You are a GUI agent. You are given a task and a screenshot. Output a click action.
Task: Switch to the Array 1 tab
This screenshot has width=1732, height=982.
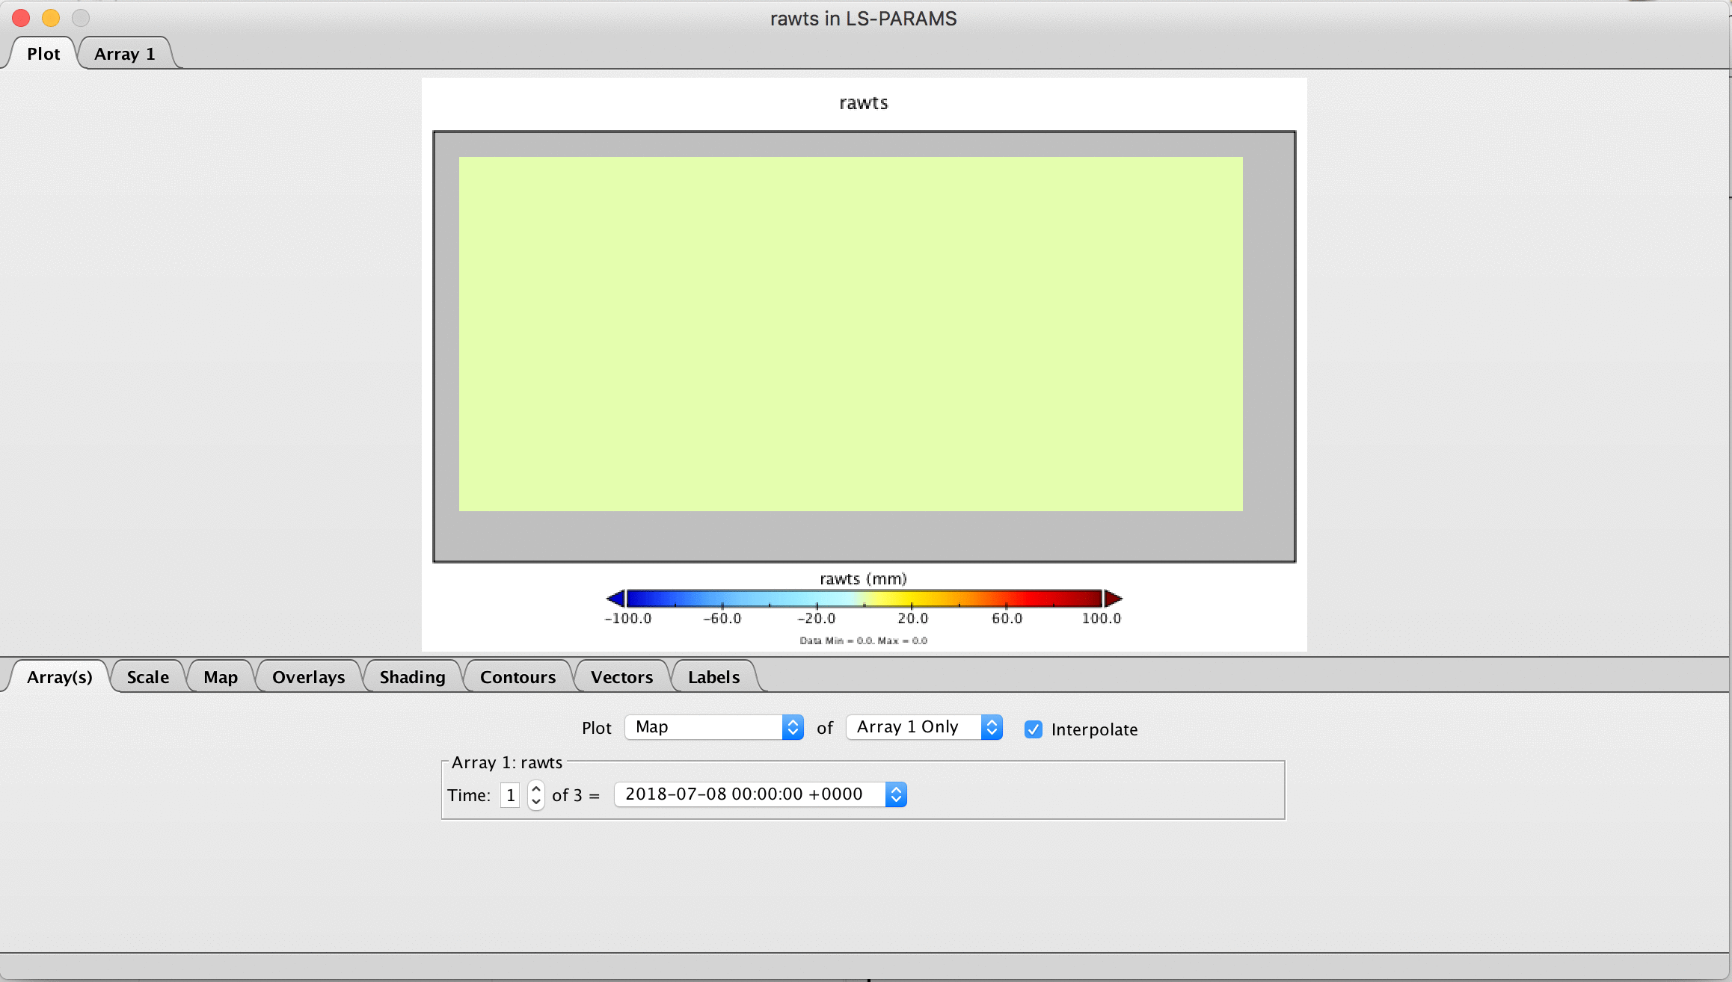point(124,53)
